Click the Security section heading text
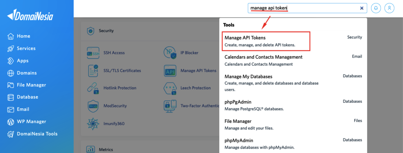Image resolution: width=403 pixels, height=153 pixels. [x=106, y=31]
